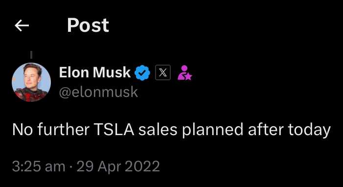Click the 3:25 am timestamp
This screenshot has width=343, height=187.
tap(39, 166)
